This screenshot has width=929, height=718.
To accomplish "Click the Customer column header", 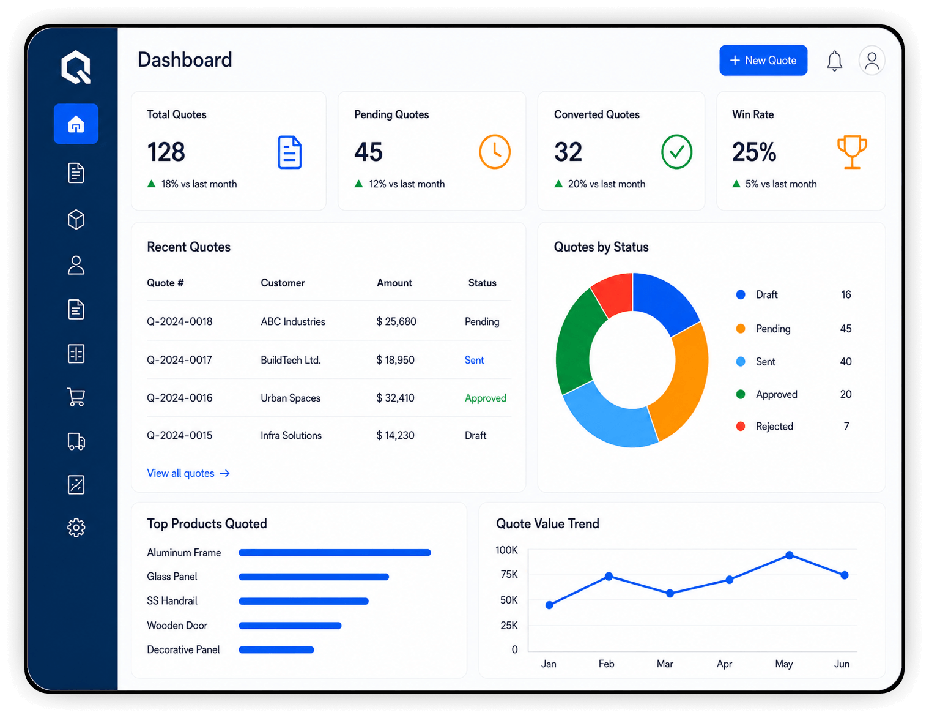I will (x=283, y=283).
